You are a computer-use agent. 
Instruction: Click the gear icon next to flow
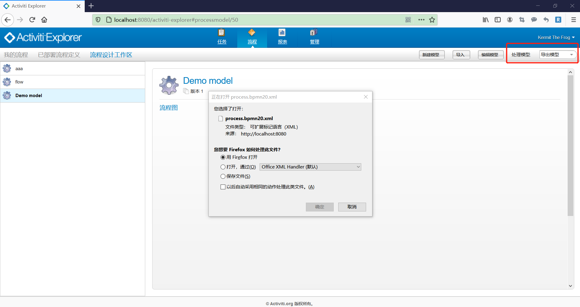(x=7, y=82)
